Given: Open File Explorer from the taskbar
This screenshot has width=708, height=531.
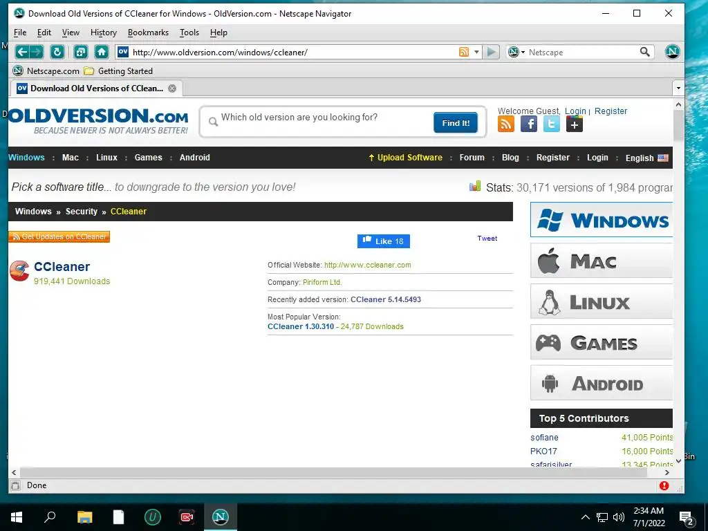Looking at the screenshot, I should [84, 517].
